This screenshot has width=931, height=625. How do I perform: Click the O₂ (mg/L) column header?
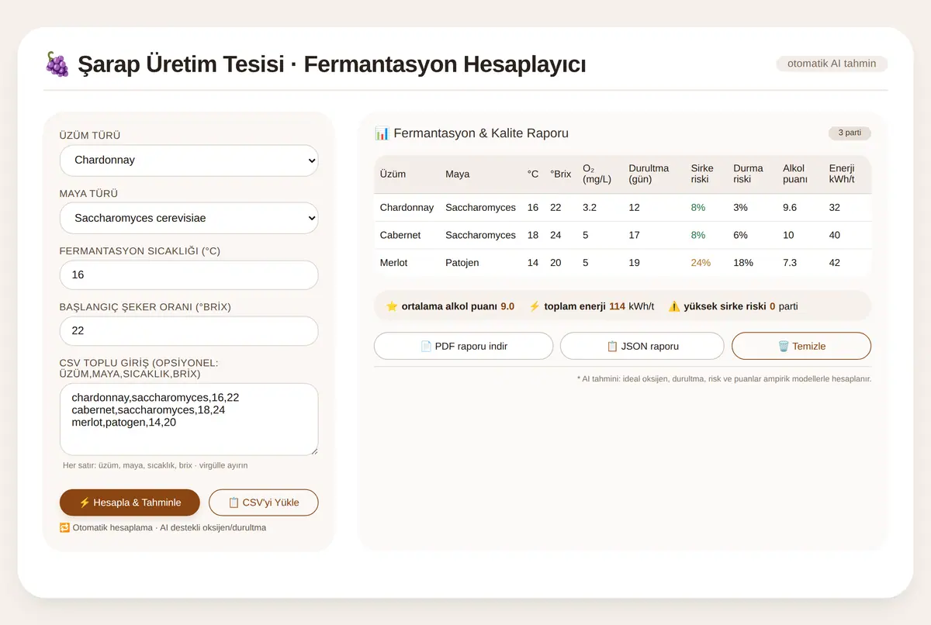click(597, 174)
